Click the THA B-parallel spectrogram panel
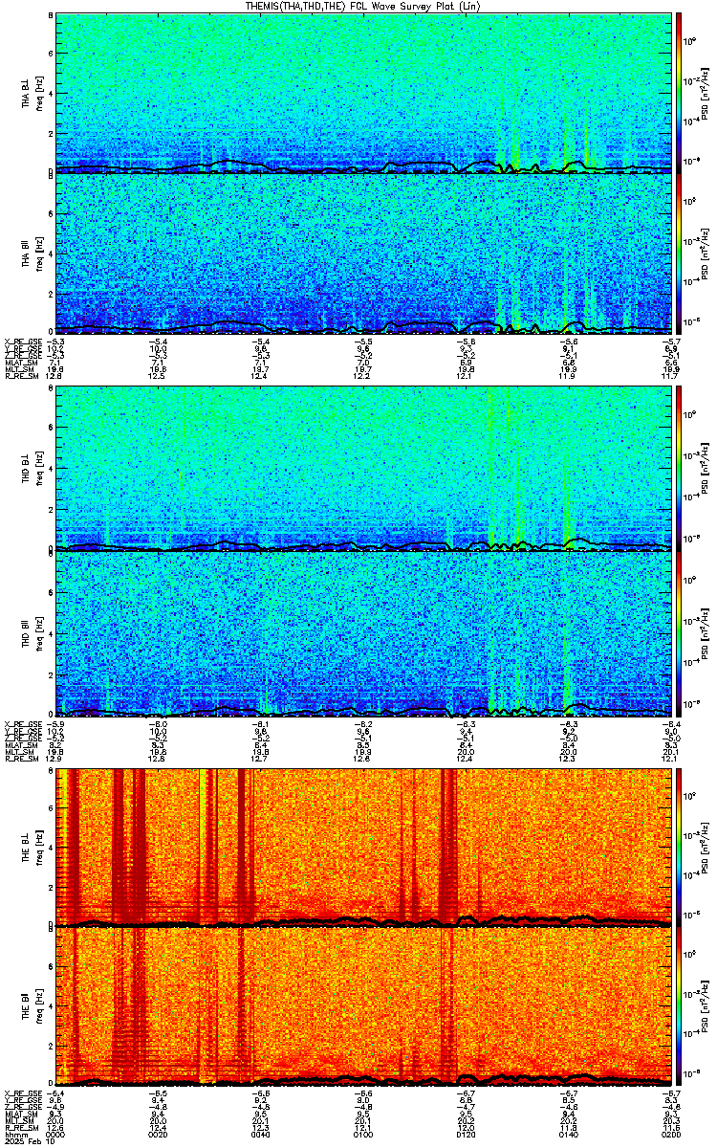The height and width of the screenshot is (1148, 717). (x=361, y=253)
